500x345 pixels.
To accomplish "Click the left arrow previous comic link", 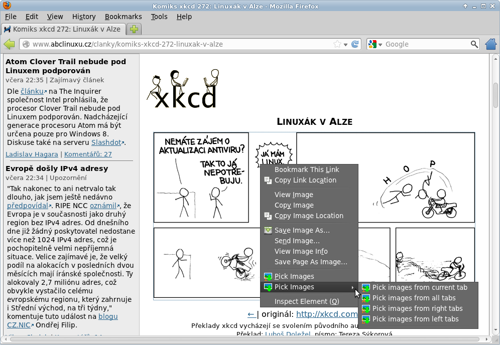I will tap(252, 314).
